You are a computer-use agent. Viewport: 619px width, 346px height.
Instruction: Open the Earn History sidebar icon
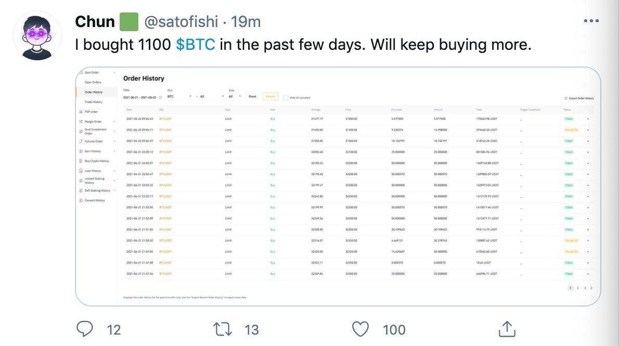click(81, 151)
